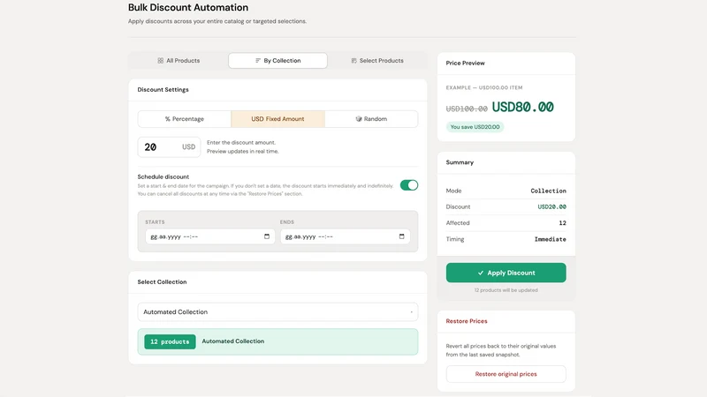The width and height of the screenshot is (707, 397).
Task: Click the Apply Discount checkmark icon
Action: (481, 273)
